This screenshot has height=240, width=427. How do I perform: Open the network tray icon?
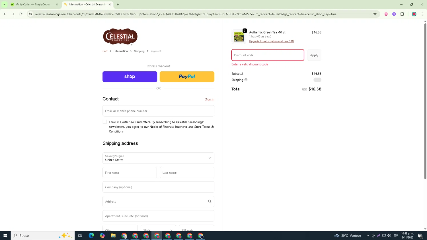384,235
